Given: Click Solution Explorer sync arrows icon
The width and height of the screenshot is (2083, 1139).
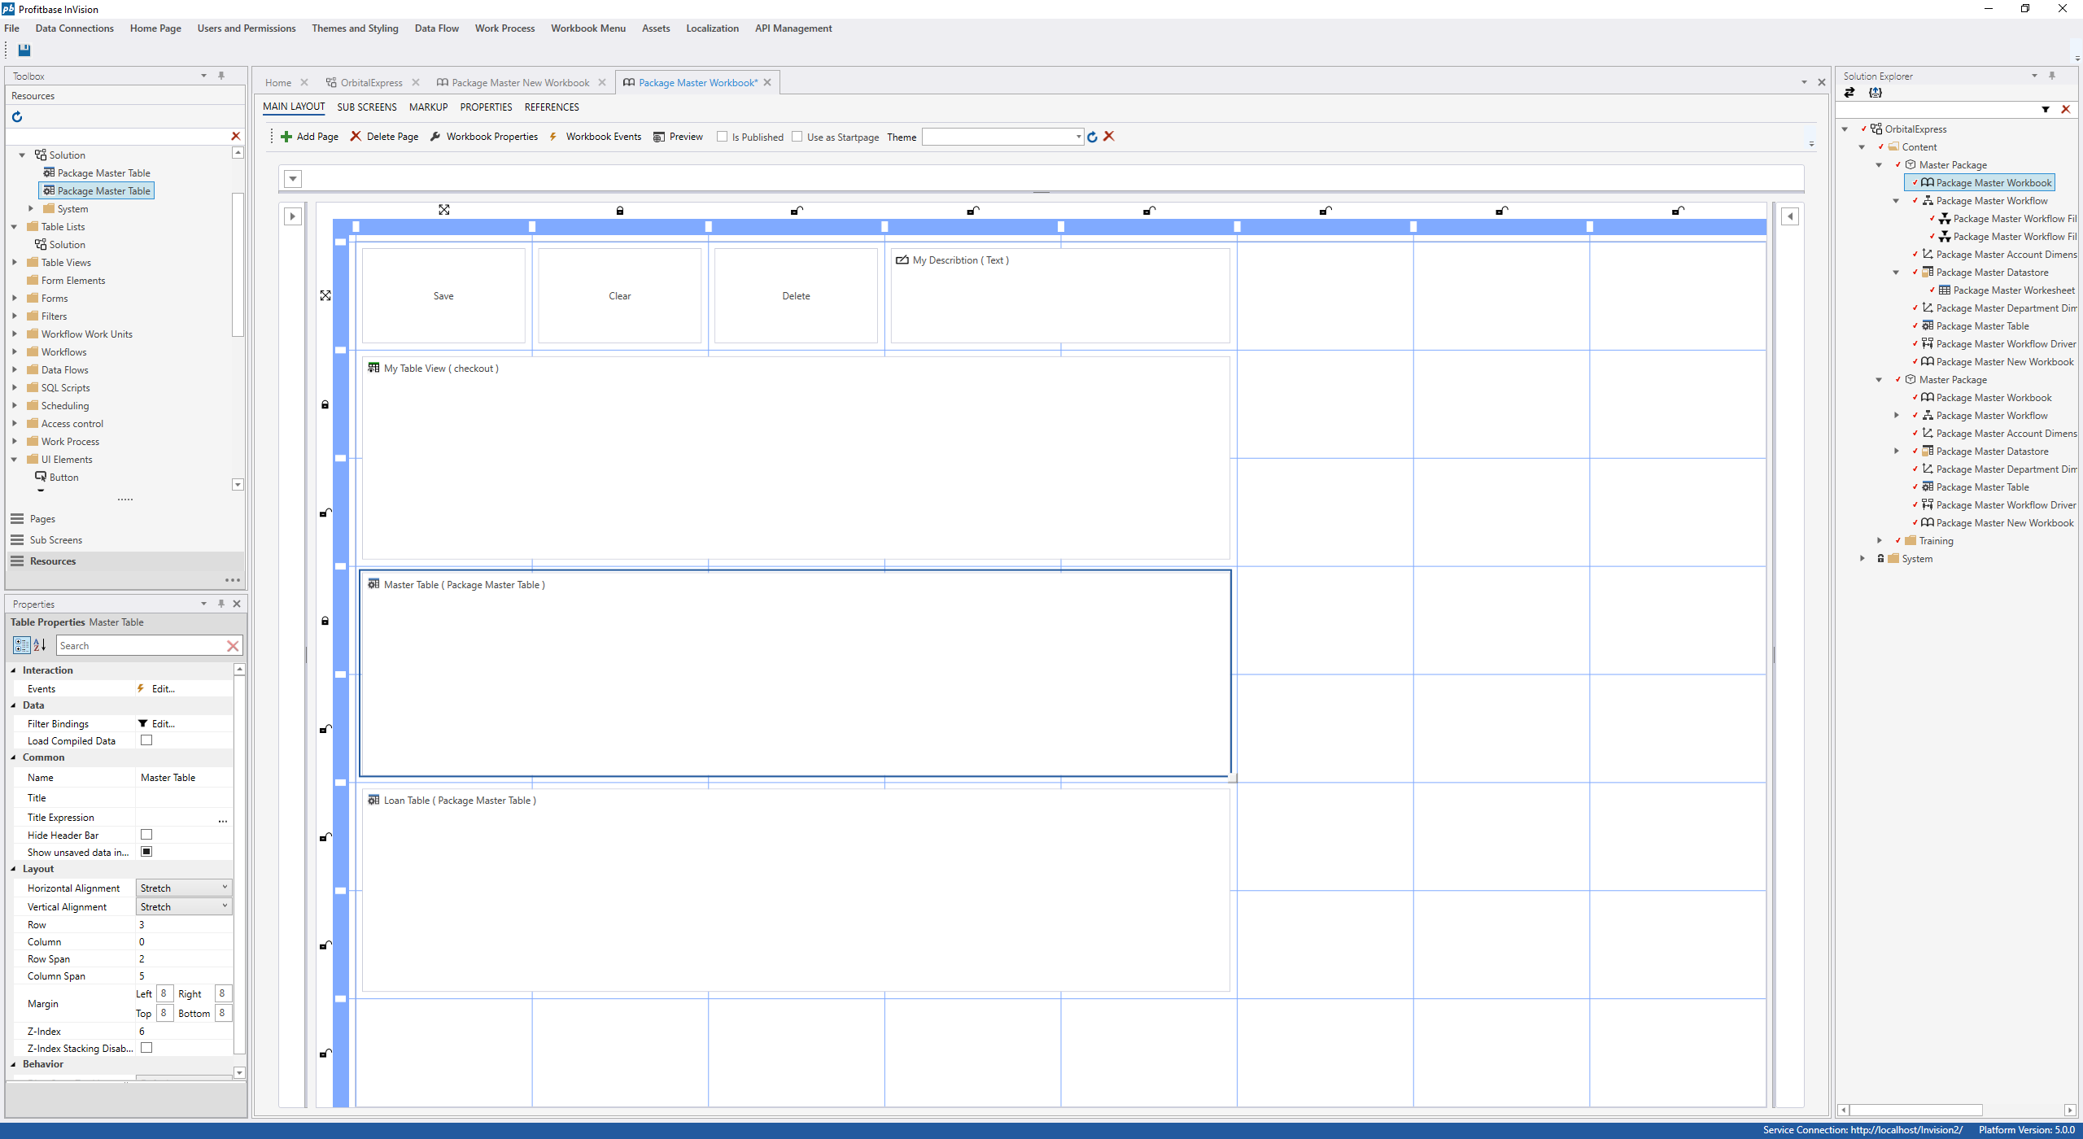Looking at the screenshot, I should pyautogui.click(x=1849, y=93).
